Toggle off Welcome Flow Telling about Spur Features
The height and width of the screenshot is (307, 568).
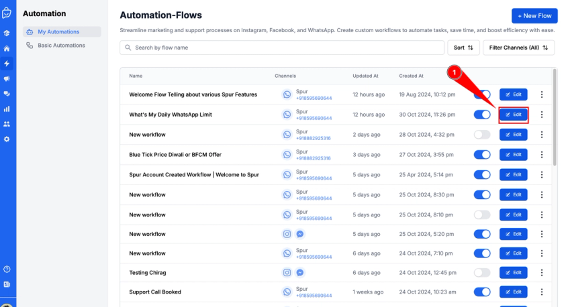pos(482,95)
